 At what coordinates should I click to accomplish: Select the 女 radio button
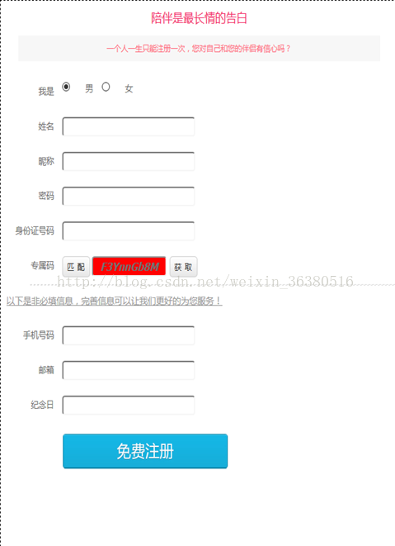pos(106,87)
